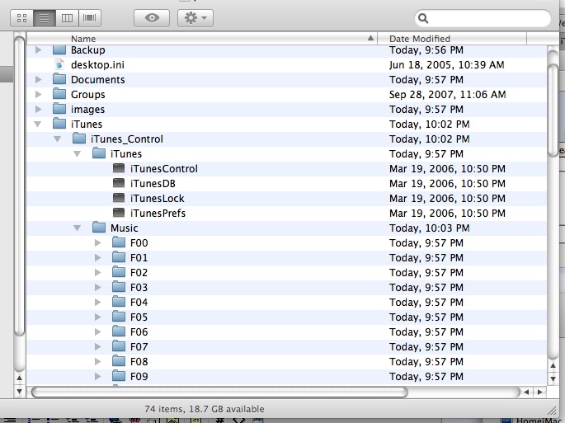The width and height of the screenshot is (565, 423).
Task: Expand the F07 folder
Action: coord(97,346)
